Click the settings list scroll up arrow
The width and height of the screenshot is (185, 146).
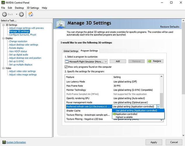(161, 77)
